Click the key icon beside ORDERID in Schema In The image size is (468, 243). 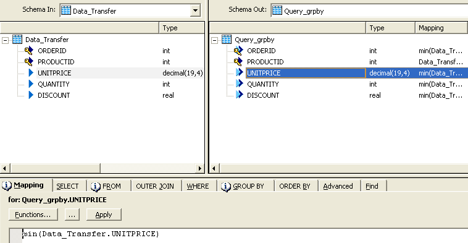(29, 51)
